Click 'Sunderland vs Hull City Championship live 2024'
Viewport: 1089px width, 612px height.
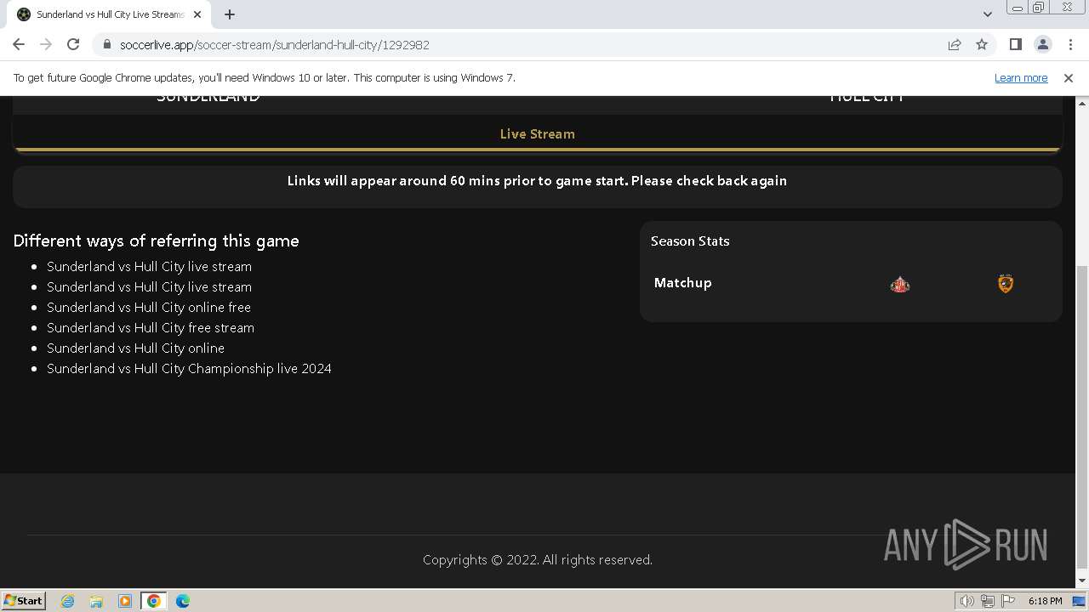tap(189, 369)
